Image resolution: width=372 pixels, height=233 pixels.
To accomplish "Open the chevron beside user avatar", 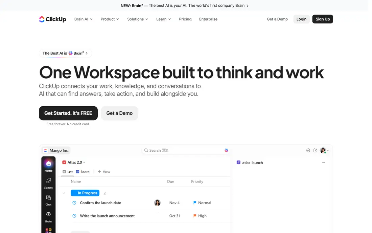I will (328, 151).
